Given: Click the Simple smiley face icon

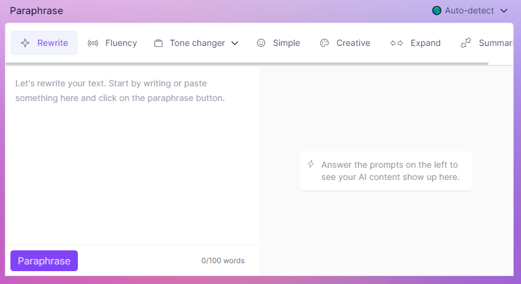Looking at the screenshot, I should 261,43.
